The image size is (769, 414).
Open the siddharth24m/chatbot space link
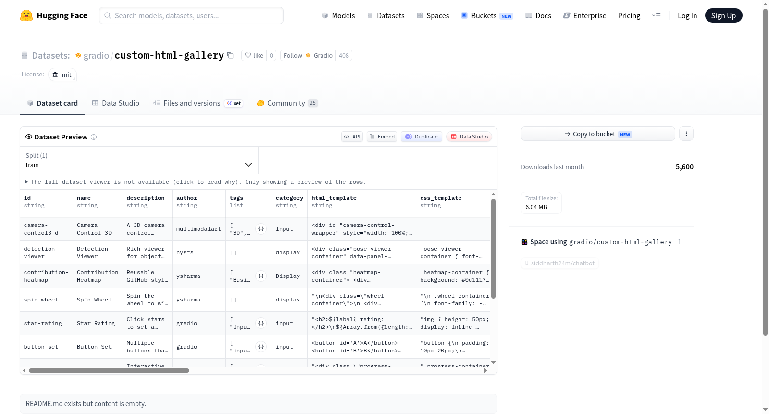560,263
